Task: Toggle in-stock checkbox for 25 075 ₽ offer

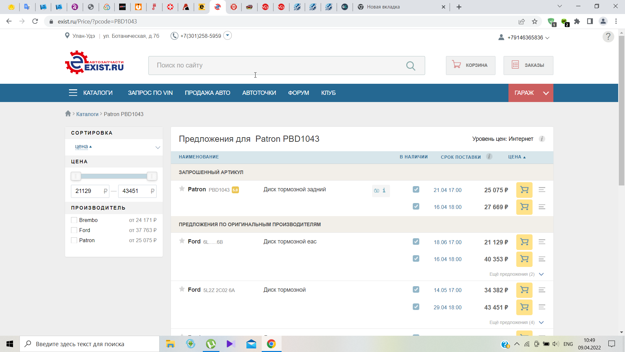Action: 416,189
